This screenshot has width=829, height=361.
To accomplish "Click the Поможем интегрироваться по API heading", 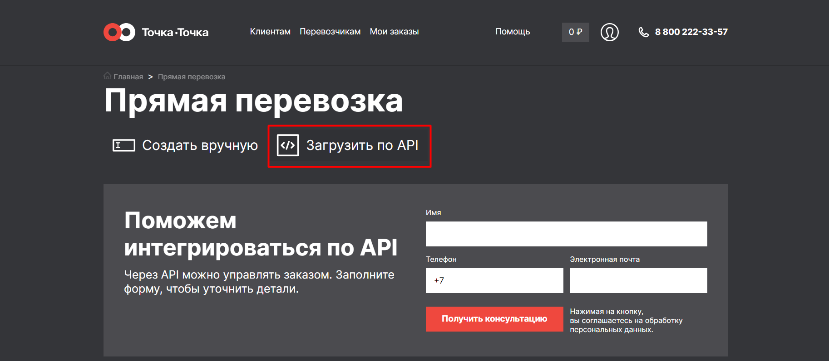I will 261,234.
